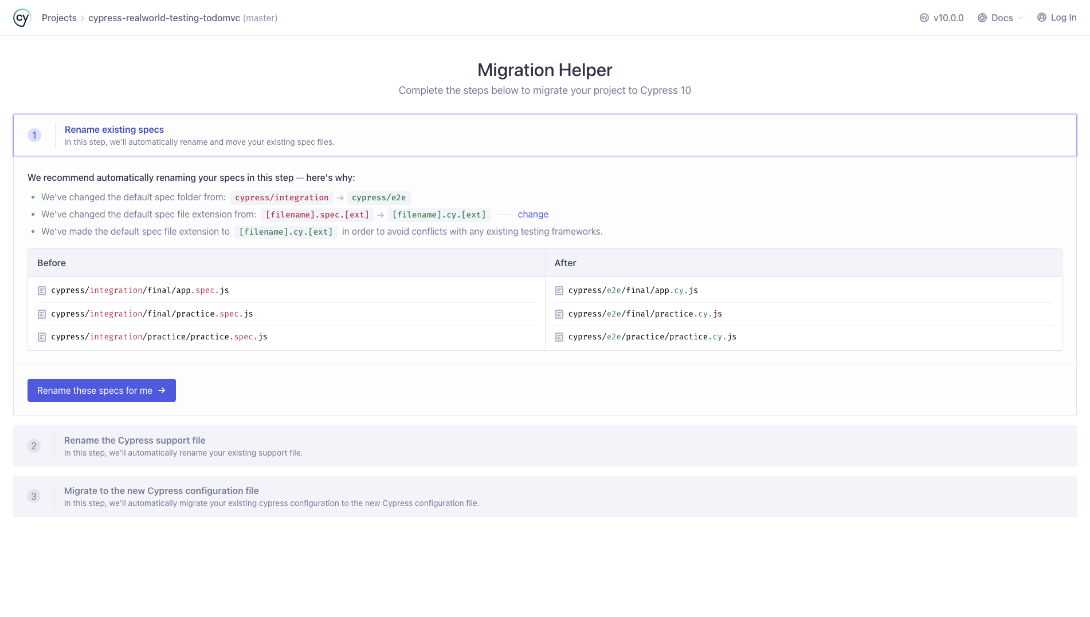Click arrow icon in Rename specs button
The height and width of the screenshot is (617, 1090).
[x=162, y=390]
